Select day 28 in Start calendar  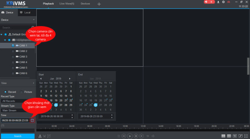(66, 105)
